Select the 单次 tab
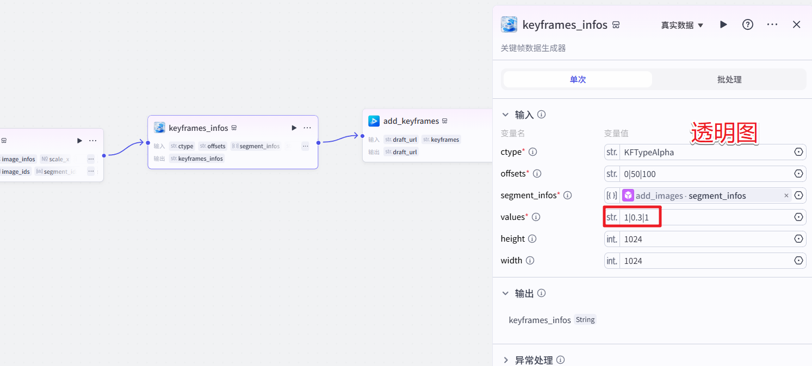Viewport: 812px width, 366px height. point(578,79)
